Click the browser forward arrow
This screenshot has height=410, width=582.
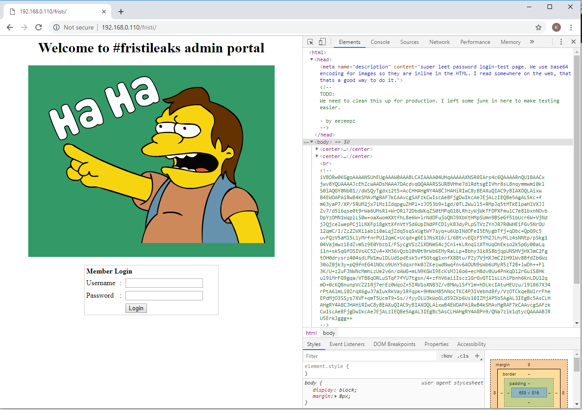point(24,27)
